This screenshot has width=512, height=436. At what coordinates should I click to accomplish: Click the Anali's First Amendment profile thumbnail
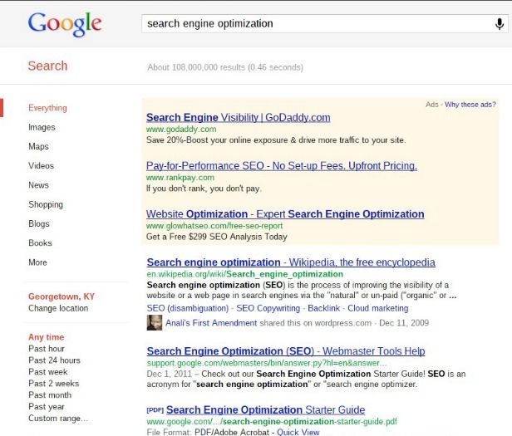pos(154,322)
